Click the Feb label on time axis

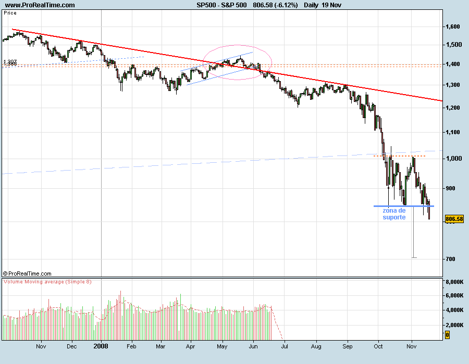[x=131, y=346]
